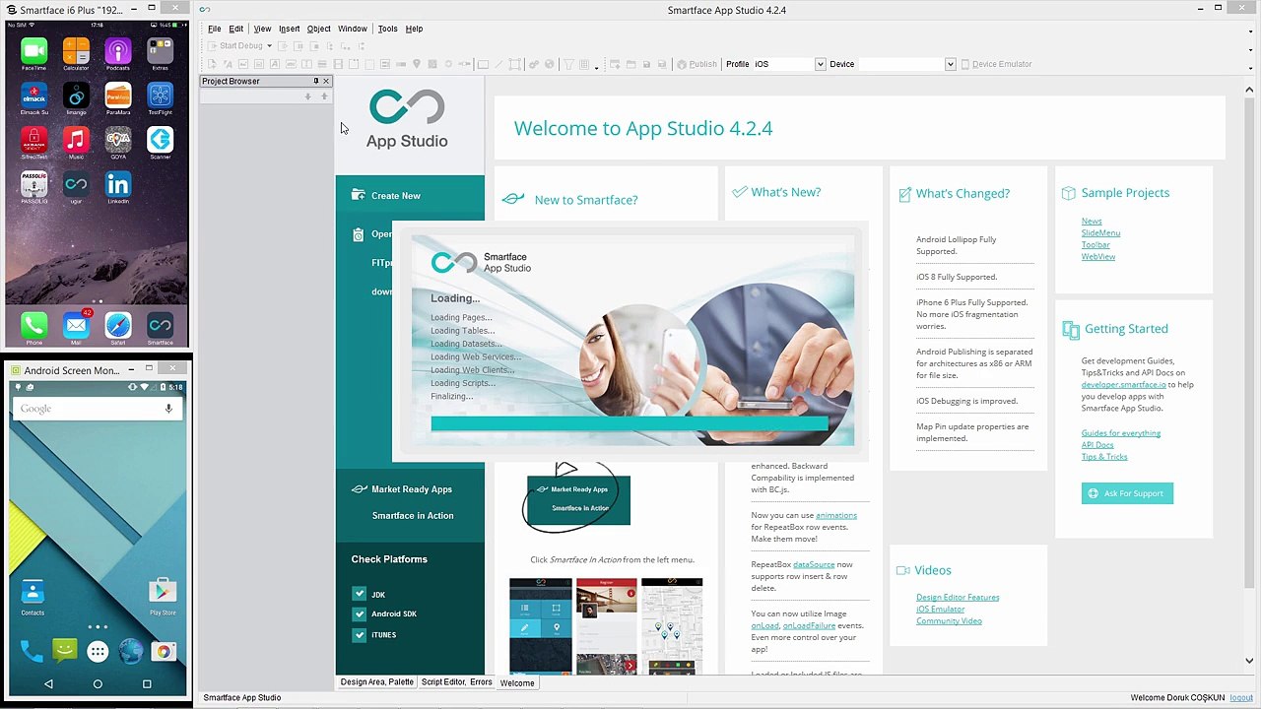Tap Android back navigation button
The image size is (1261, 709).
coord(48,683)
